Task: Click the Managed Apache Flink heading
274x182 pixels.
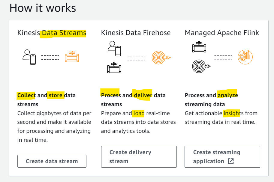Action: 222,33
